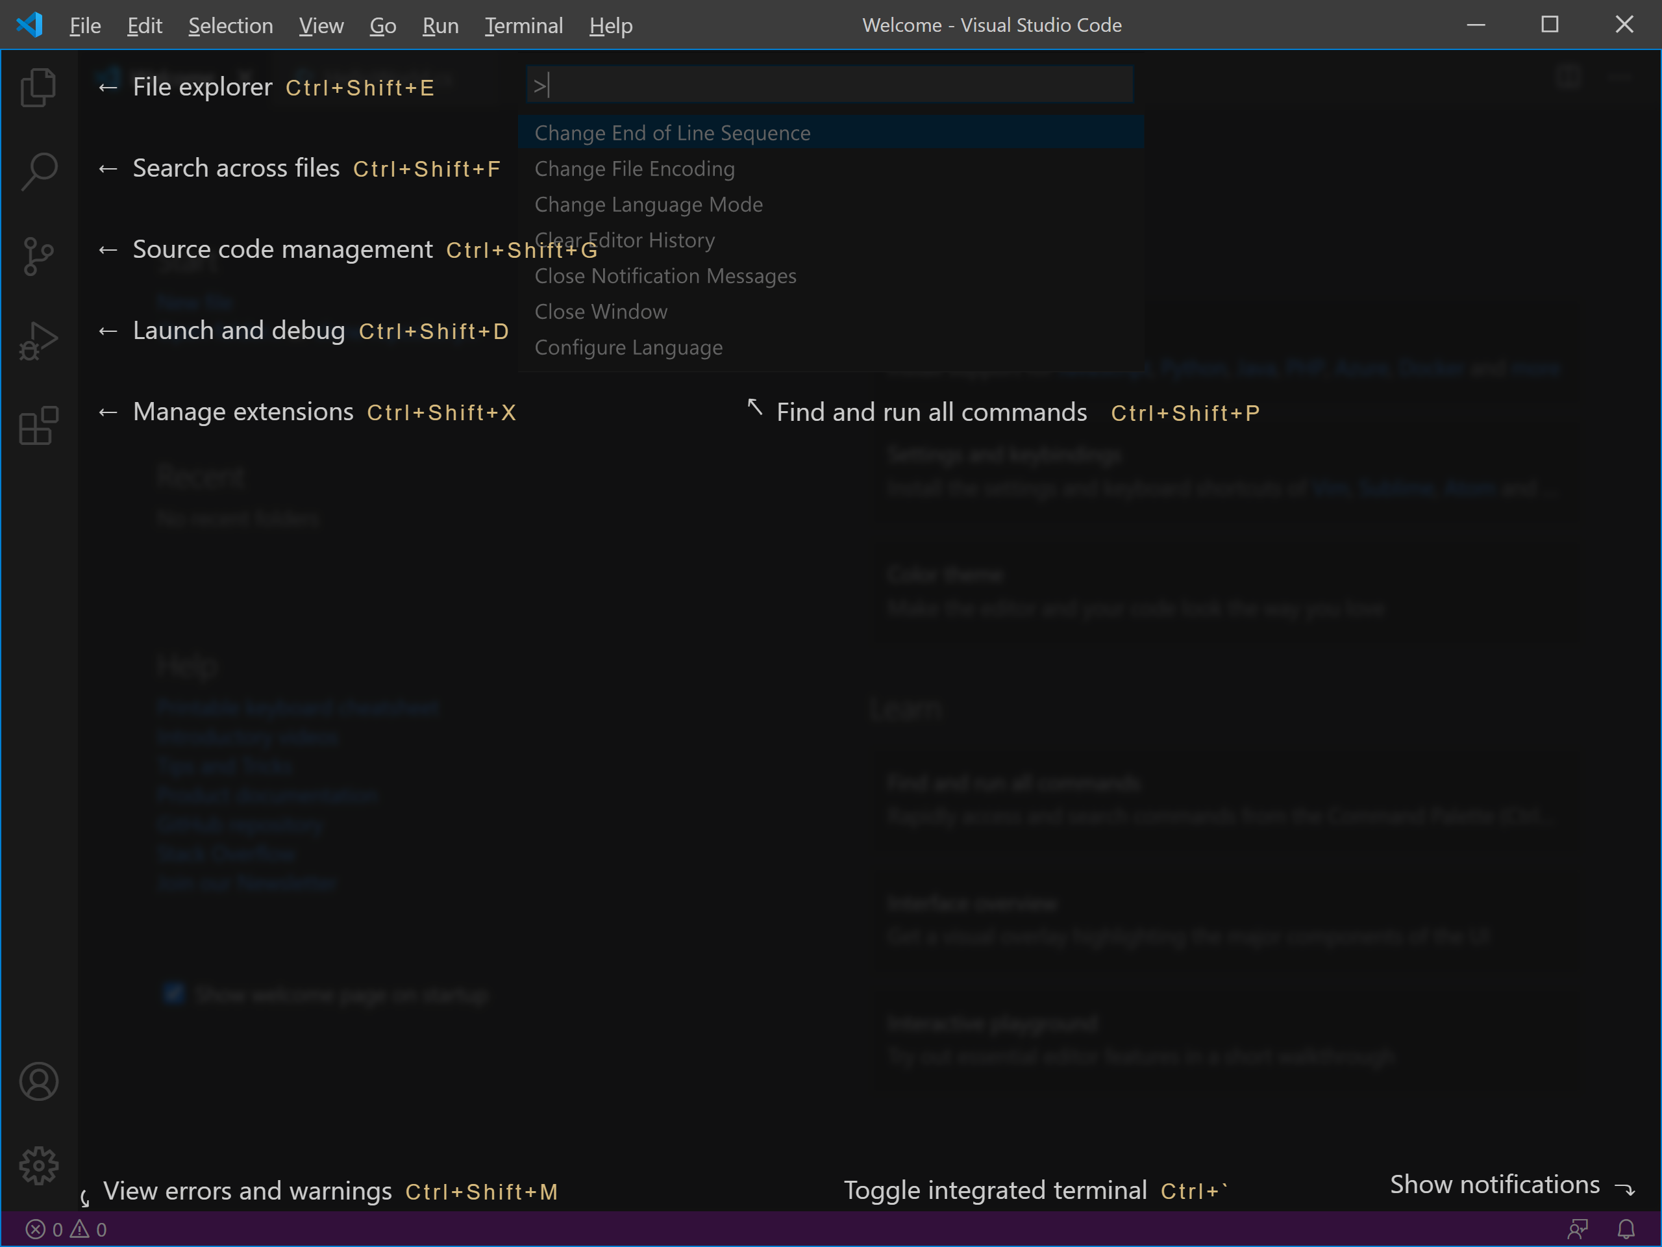
Task: Open the Explorer icon in activity bar
Action: pos(38,88)
